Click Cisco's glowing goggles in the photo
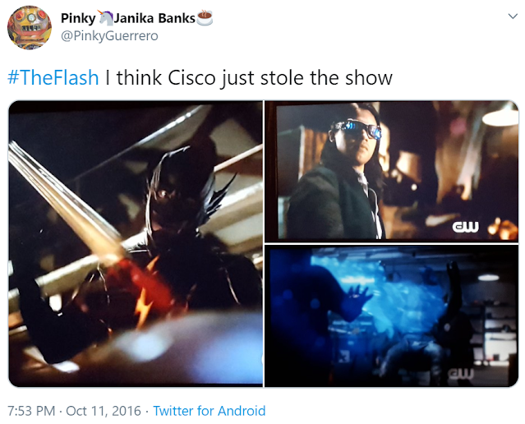525x424 pixels. [x=357, y=129]
